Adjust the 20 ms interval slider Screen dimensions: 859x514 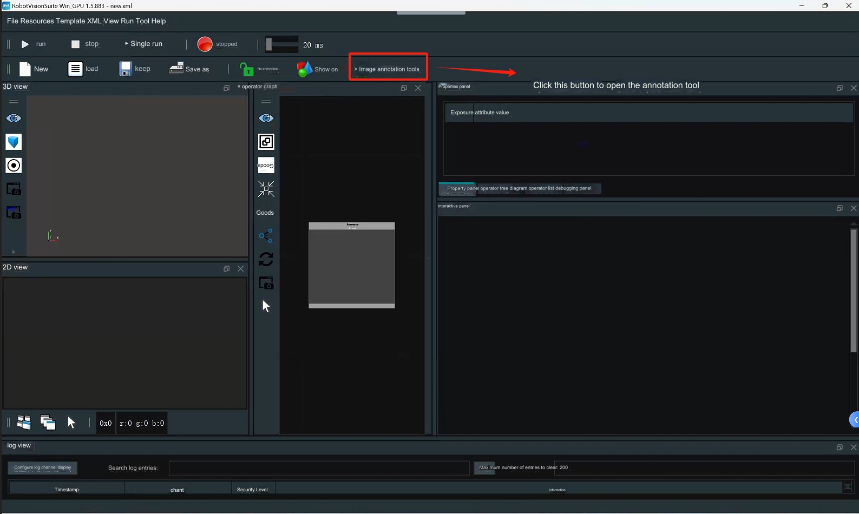281,44
